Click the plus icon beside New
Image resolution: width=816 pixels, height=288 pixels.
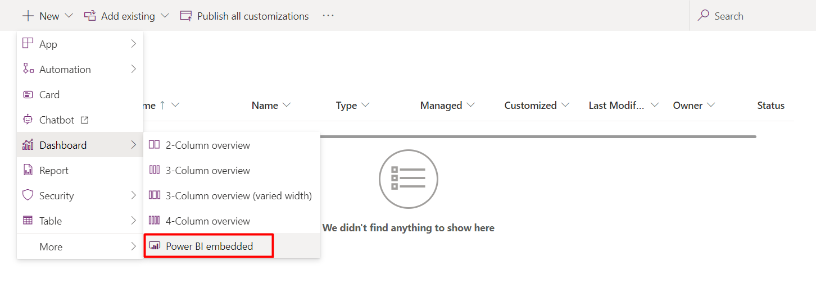pyautogui.click(x=28, y=16)
